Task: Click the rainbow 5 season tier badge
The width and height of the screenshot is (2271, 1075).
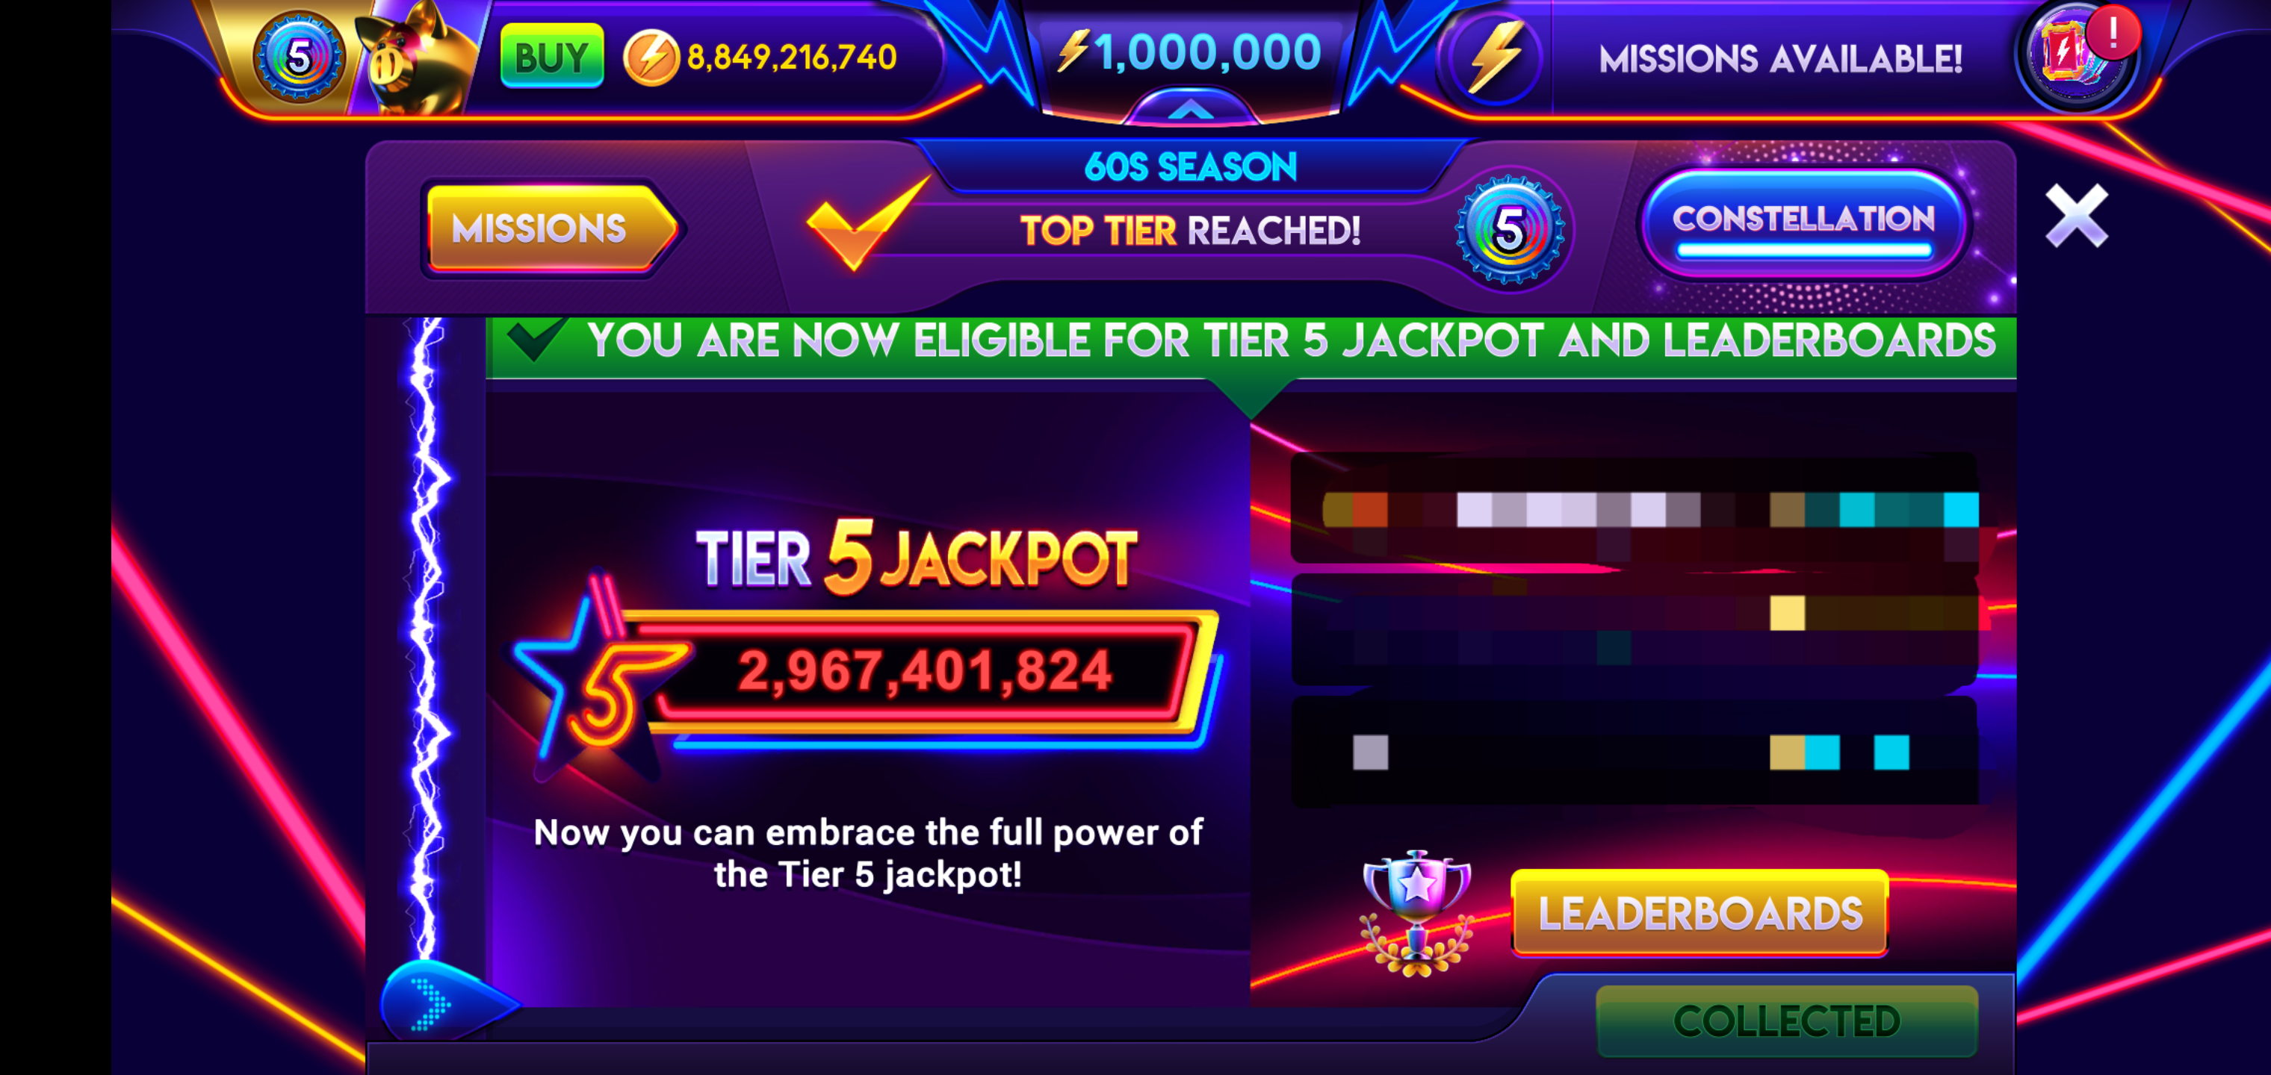Action: click(x=1509, y=230)
